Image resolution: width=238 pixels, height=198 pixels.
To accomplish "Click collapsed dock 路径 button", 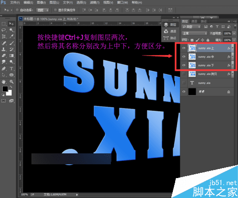I will click(170, 38).
